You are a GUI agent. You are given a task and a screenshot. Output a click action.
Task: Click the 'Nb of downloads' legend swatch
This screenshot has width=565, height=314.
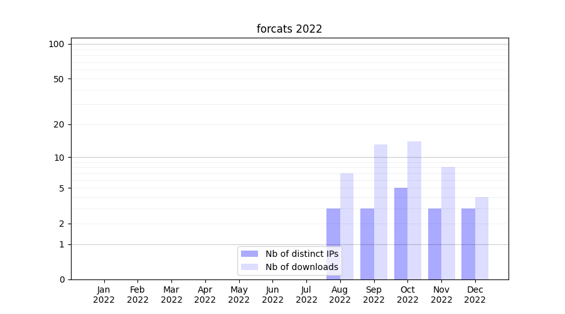(x=249, y=267)
